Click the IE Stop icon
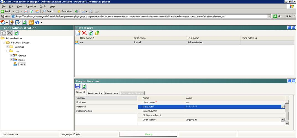The width and height of the screenshot is (297, 138). 26,12
